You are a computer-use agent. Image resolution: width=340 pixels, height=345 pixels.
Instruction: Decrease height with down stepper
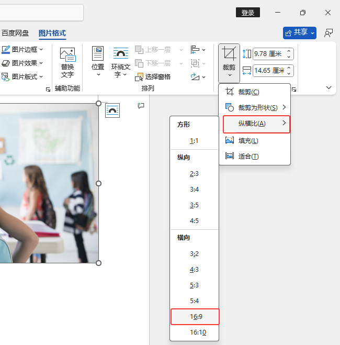(289, 57)
